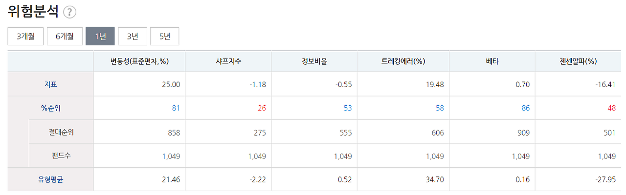Switch to the 5년 period tab
626x195 pixels.
point(165,36)
